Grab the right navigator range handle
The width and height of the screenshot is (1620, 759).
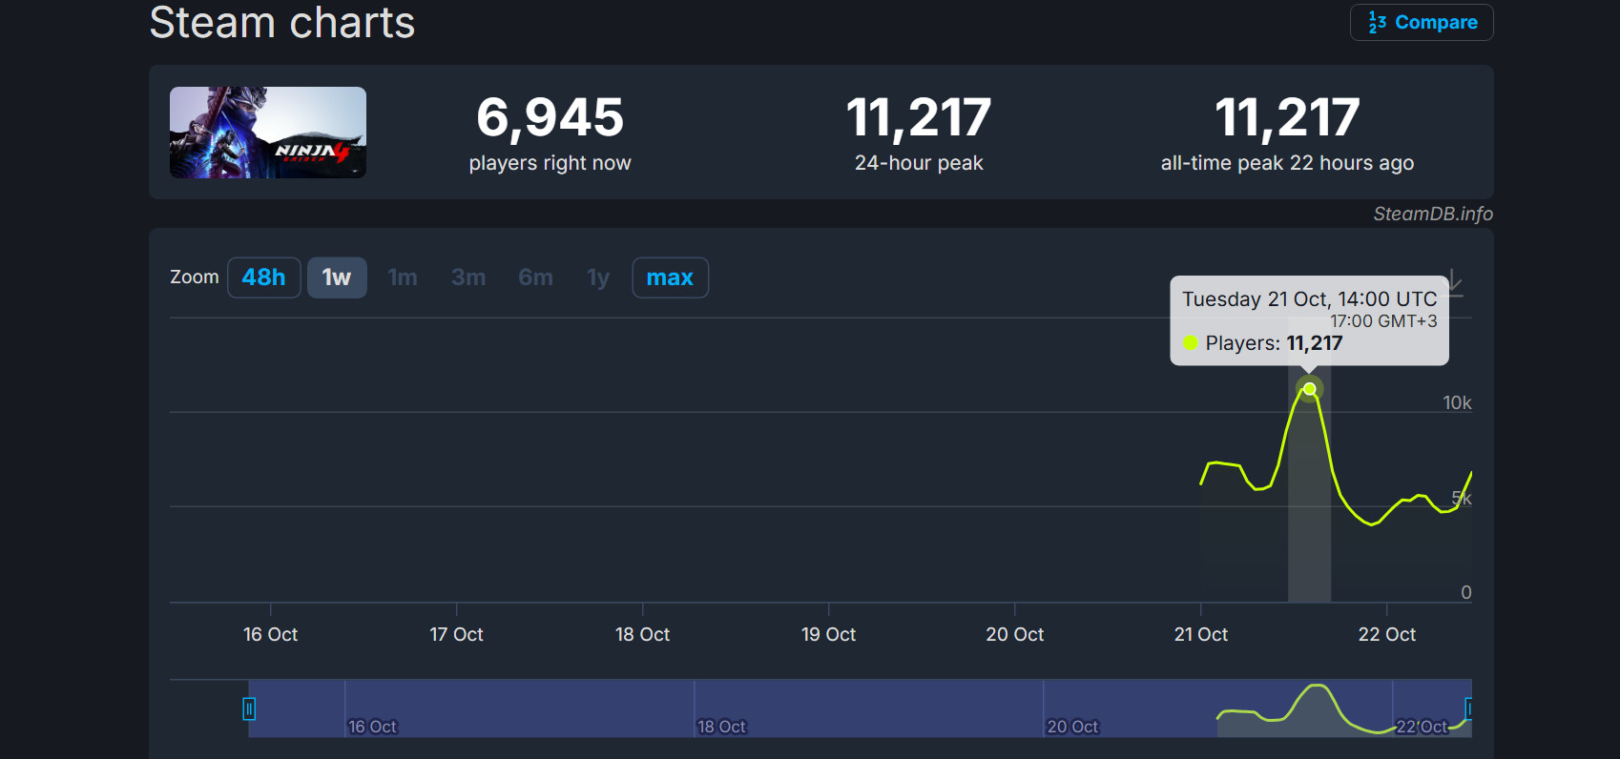[1469, 708]
